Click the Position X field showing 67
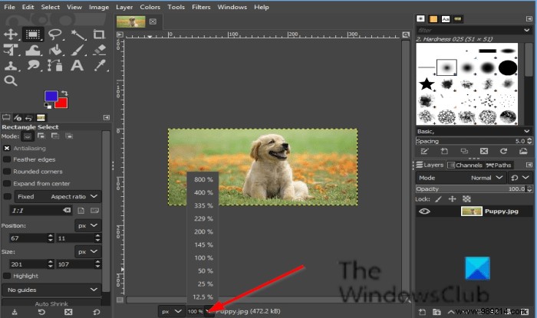 pos(28,238)
